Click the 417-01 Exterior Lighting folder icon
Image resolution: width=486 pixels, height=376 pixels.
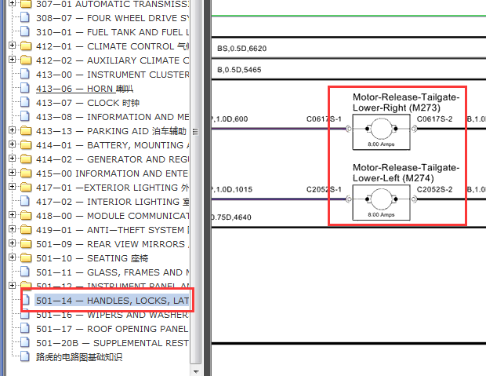click(26, 188)
